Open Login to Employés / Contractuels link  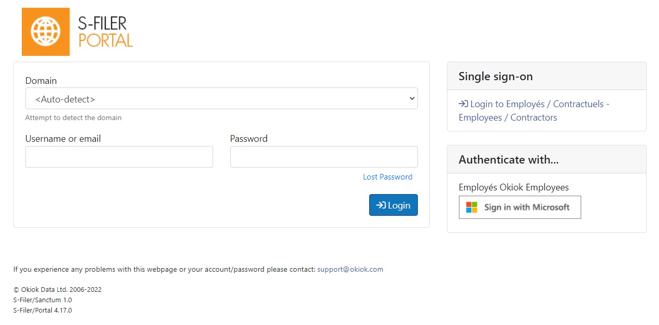click(534, 111)
